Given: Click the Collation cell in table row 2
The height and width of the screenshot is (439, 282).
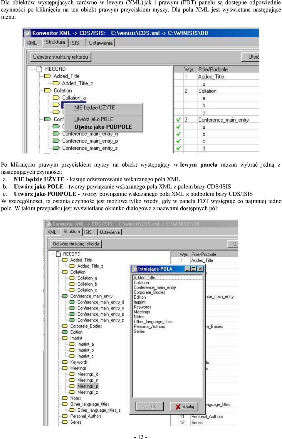Looking at the screenshot, I should (207, 91).
